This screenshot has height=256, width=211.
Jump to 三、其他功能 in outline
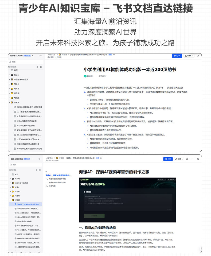click(50, 186)
